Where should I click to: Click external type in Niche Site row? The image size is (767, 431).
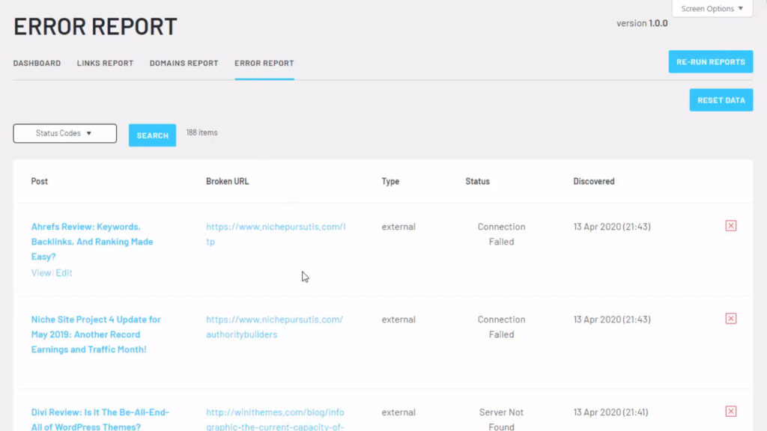click(x=398, y=320)
